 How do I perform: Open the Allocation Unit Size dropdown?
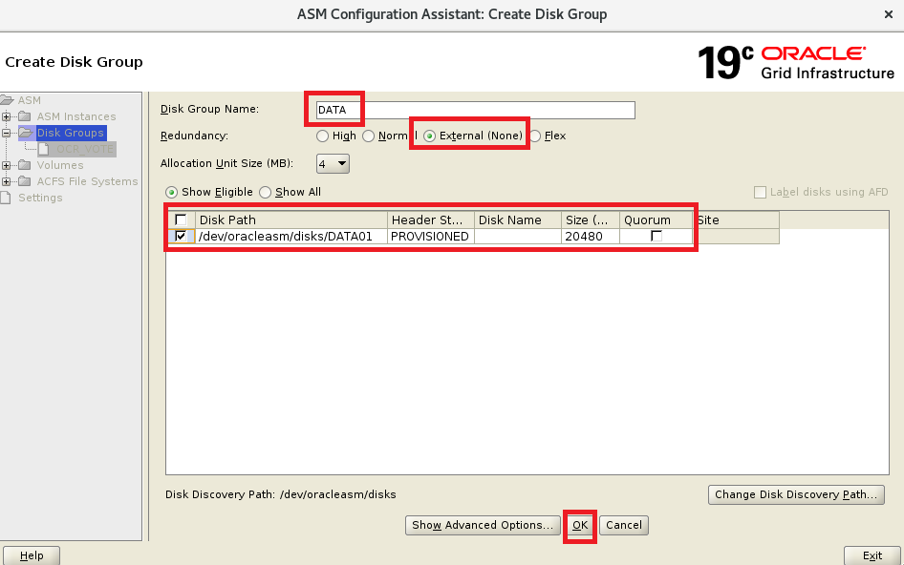[x=333, y=163]
